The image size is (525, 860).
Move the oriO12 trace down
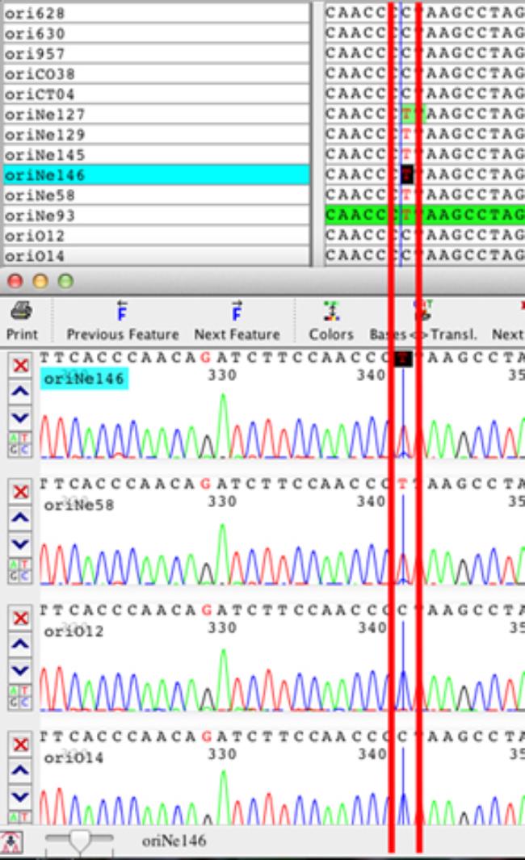[20, 672]
